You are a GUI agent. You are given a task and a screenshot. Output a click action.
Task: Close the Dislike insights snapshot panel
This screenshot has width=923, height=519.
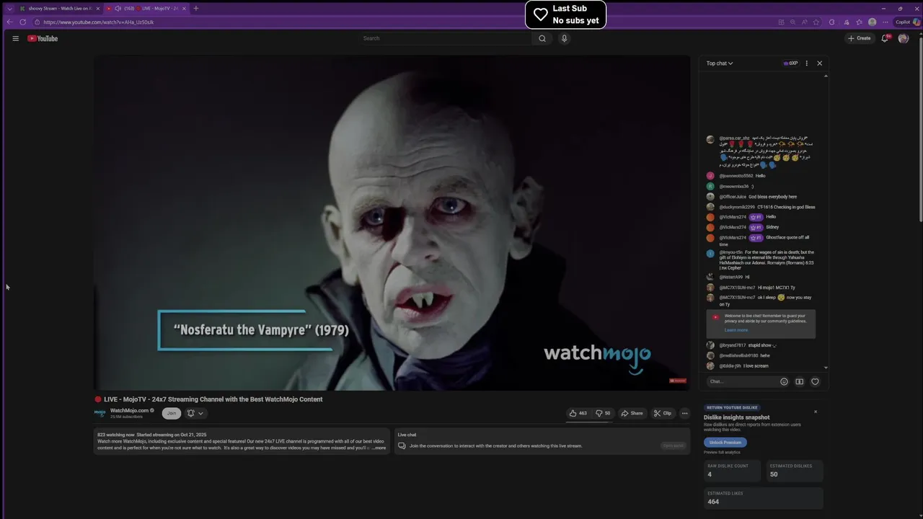pos(816,412)
